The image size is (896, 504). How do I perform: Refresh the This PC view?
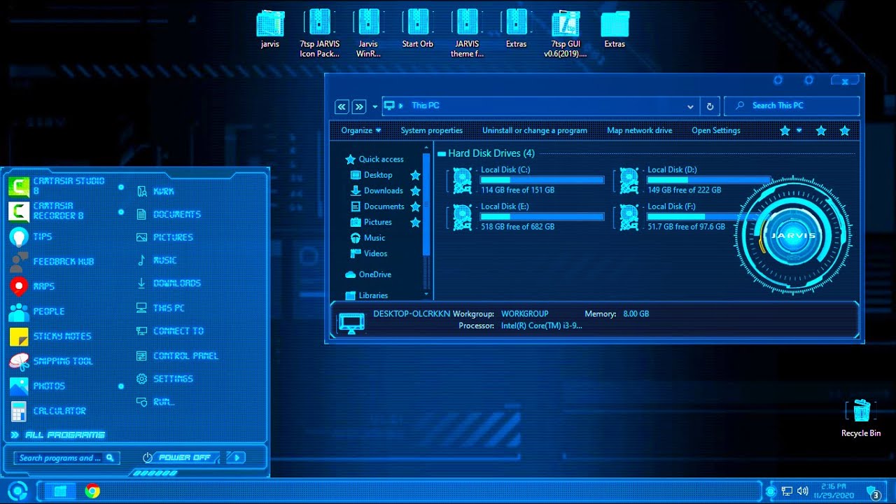pos(710,106)
